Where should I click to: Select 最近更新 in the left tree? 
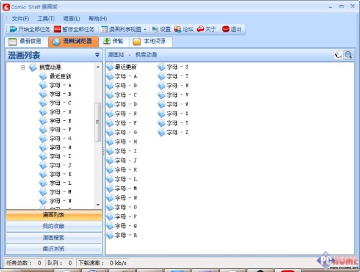click(x=60, y=76)
